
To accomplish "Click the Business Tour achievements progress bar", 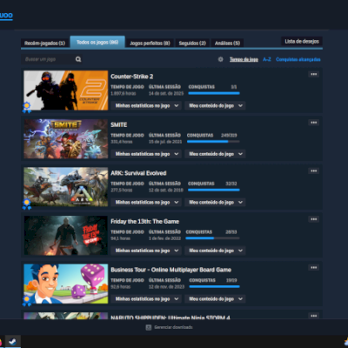I will pos(215,286).
